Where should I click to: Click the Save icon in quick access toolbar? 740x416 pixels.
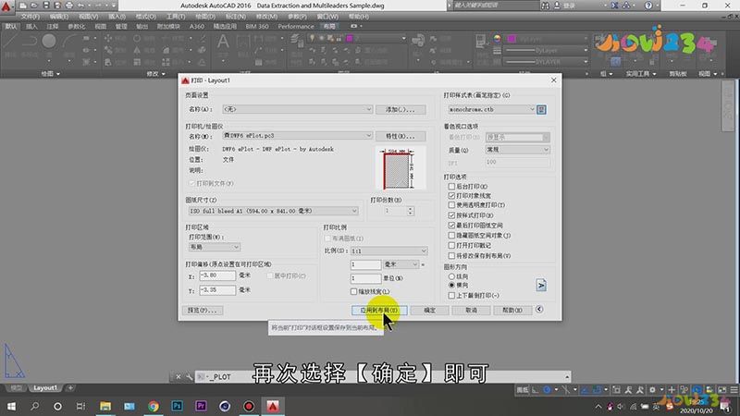click(x=46, y=6)
